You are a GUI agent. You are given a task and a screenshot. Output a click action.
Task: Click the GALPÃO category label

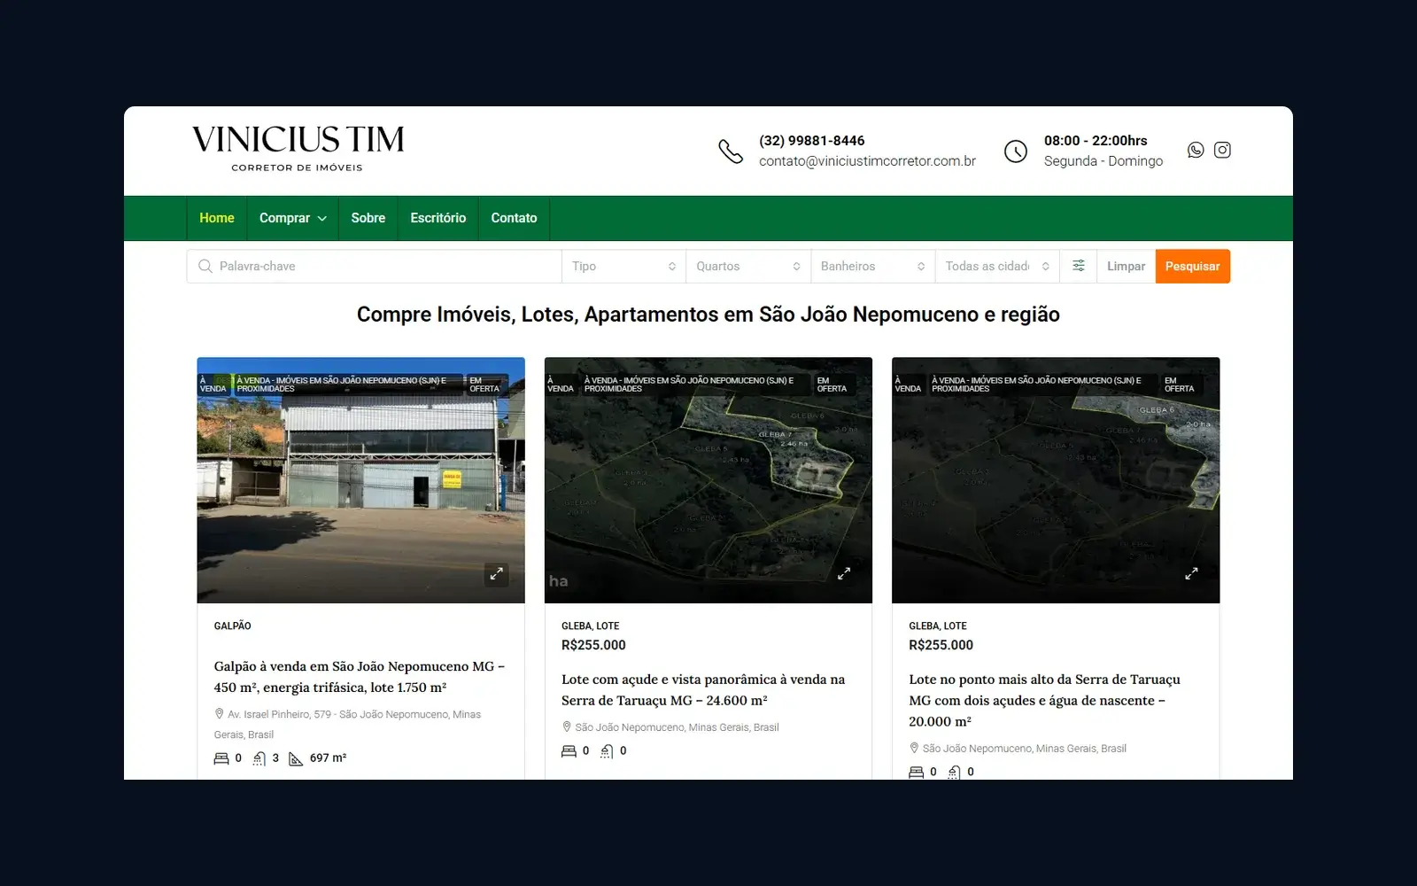[233, 626]
